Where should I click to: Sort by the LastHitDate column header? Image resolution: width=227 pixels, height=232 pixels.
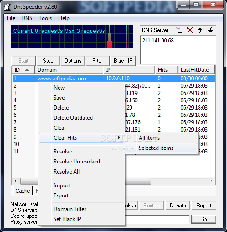pyautogui.click(x=196, y=70)
